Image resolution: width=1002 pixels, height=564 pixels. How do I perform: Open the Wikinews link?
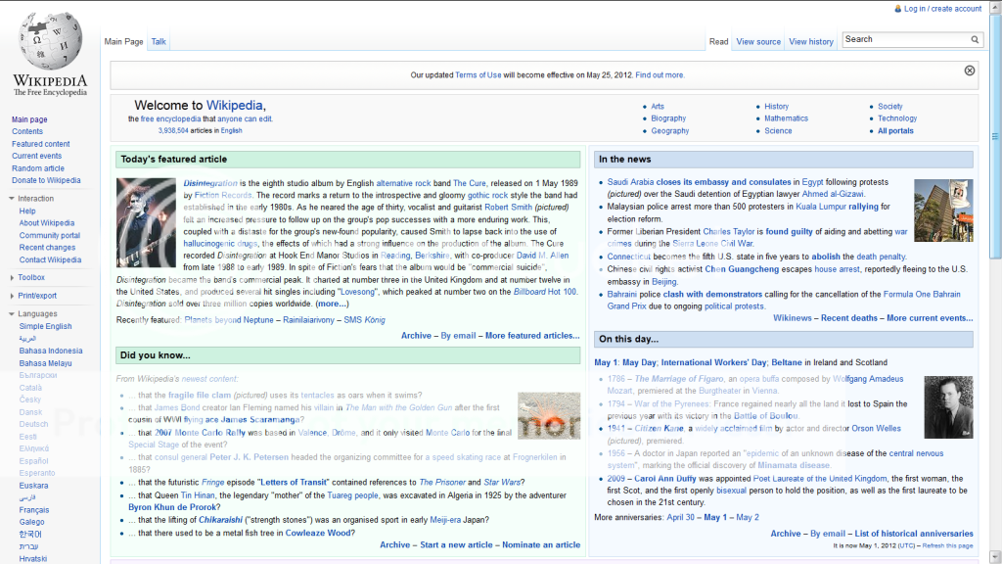(793, 318)
